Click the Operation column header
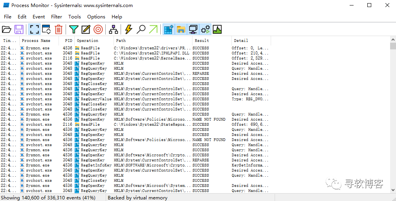 [x=94, y=41]
